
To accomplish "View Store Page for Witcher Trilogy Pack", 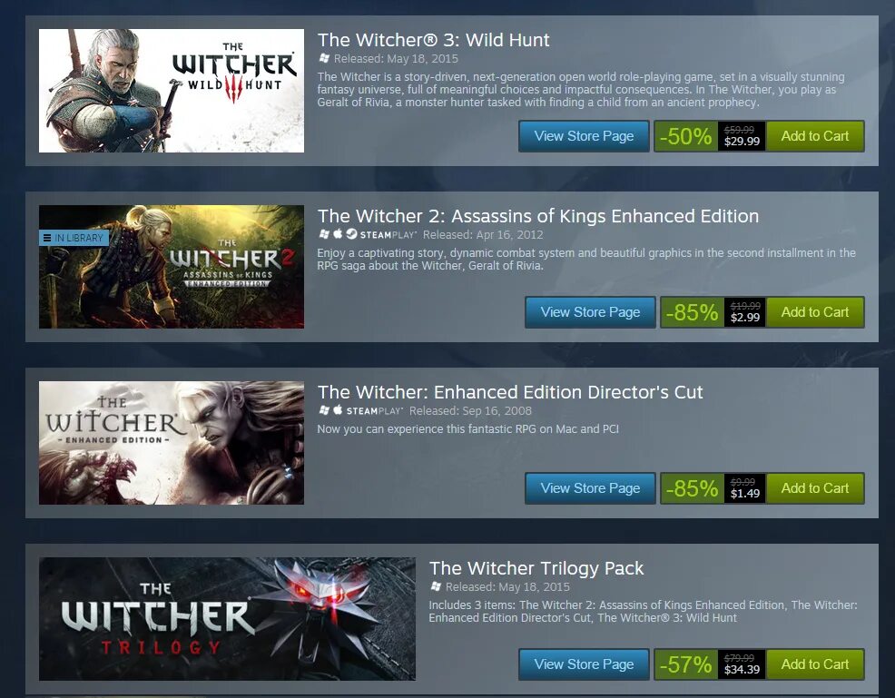I will [x=584, y=664].
